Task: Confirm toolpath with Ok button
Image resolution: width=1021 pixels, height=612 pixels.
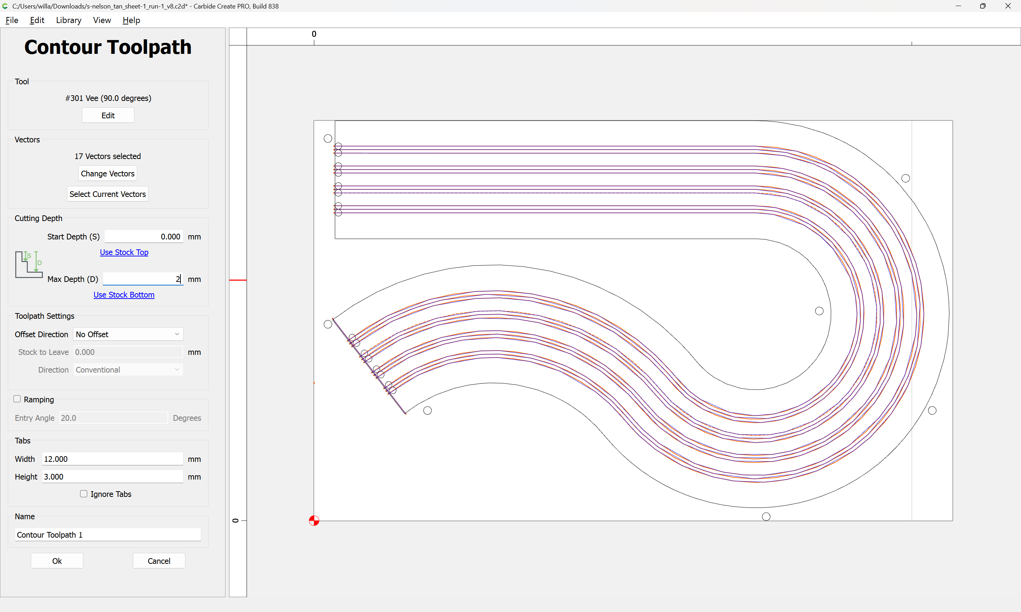Action: [x=57, y=560]
